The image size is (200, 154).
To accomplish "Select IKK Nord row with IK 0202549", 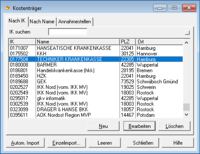I will [96, 93].
